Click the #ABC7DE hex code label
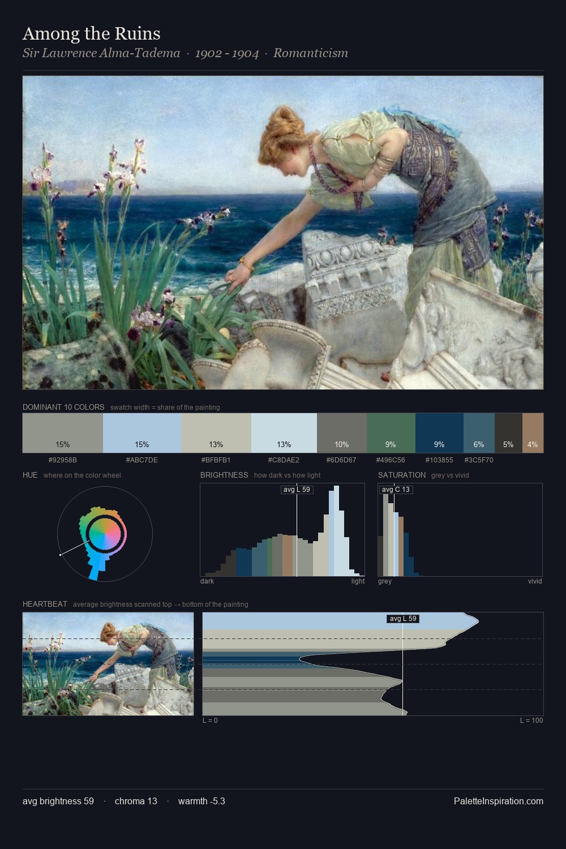Image resolution: width=566 pixels, height=849 pixels. pos(142,460)
